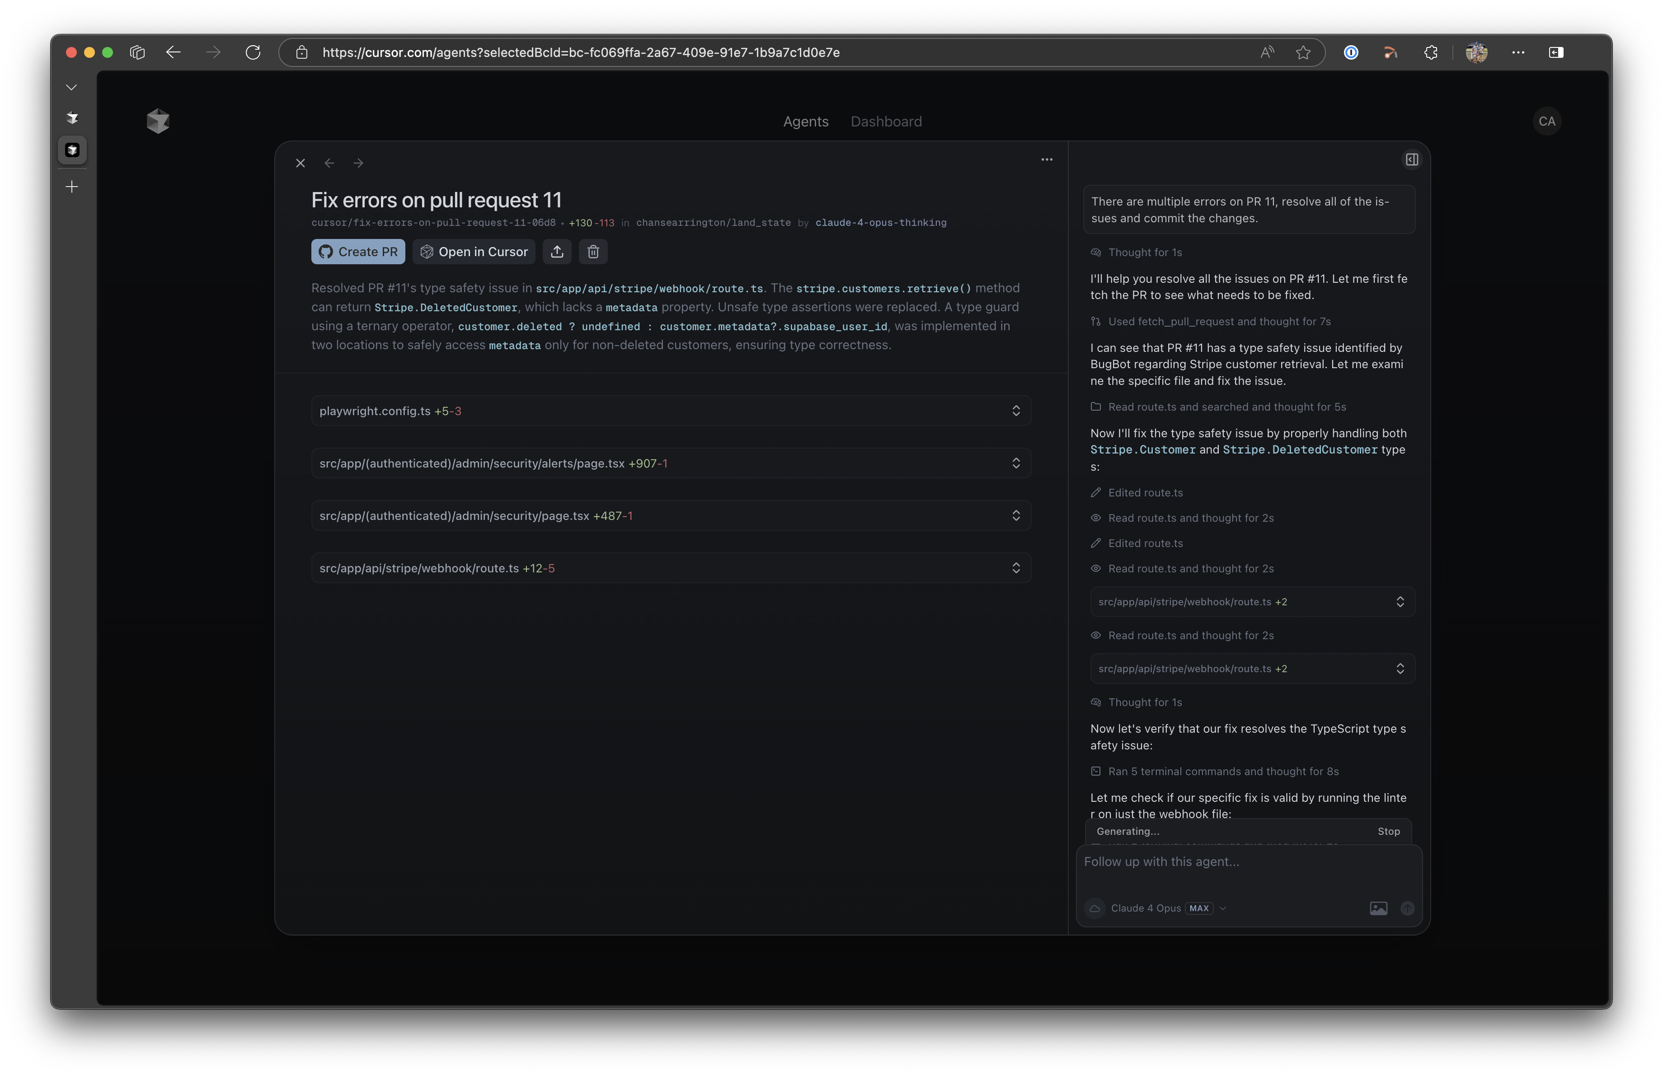Click the attach image icon in follow-up box
This screenshot has height=1076, width=1663.
pyautogui.click(x=1378, y=908)
